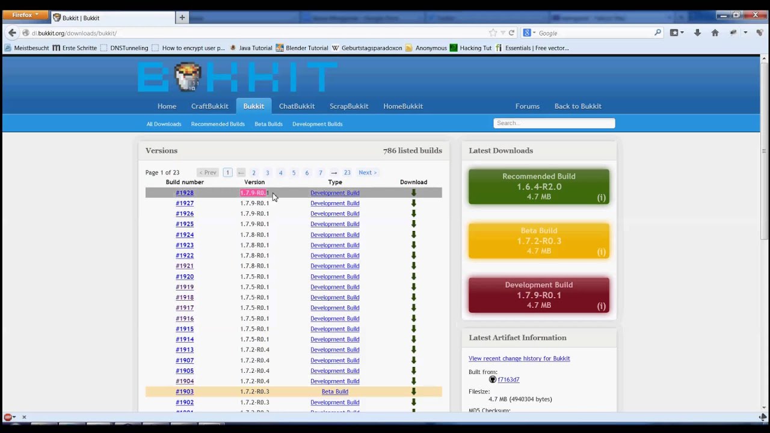Go to the browser home page icon
The width and height of the screenshot is (770, 433).
point(715,33)
